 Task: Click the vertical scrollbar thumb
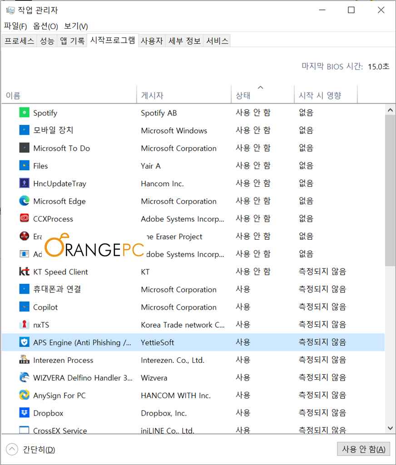(390, 191)
